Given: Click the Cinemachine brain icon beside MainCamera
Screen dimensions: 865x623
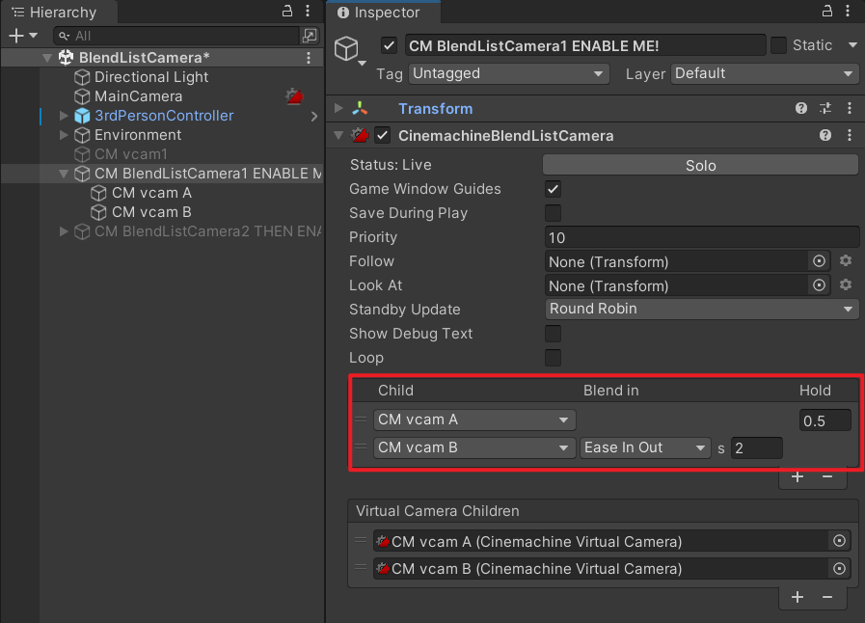Looking at the screenshot, I should 294,96.
